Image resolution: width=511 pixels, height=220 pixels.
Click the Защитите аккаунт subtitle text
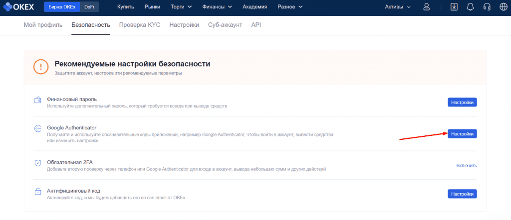pos(118,74)
